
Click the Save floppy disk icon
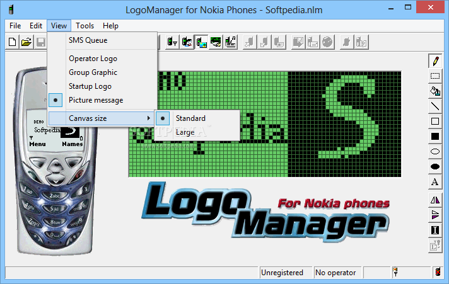click(40, 42)
